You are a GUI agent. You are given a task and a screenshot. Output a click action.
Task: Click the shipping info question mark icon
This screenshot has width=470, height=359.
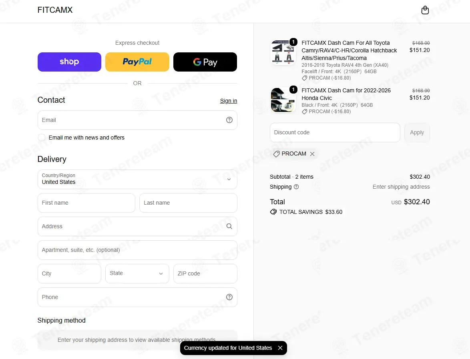[296, 187]
